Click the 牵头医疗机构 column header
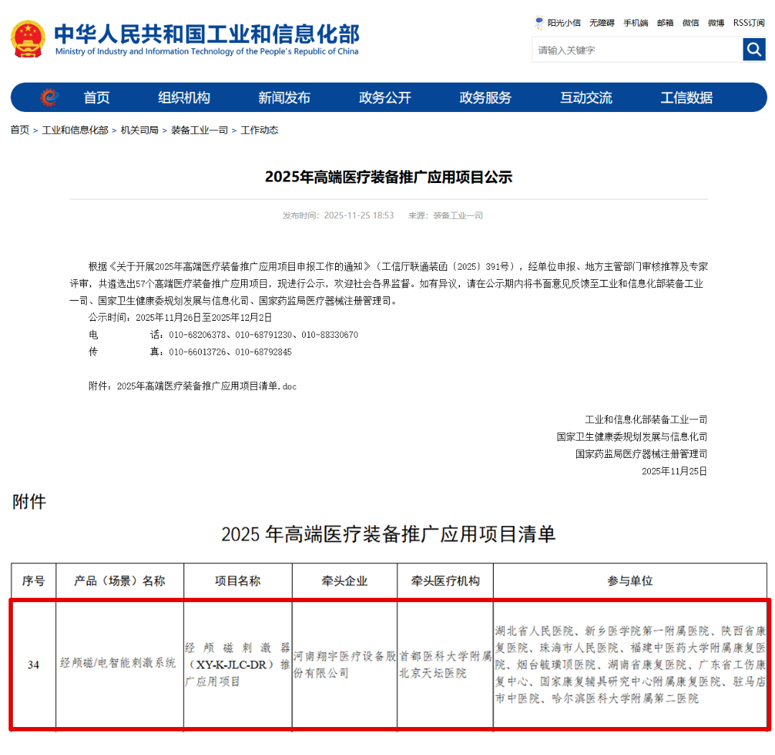Image resolution: width=775 pixels, height=755 pixels. click(x=446, y=581)
